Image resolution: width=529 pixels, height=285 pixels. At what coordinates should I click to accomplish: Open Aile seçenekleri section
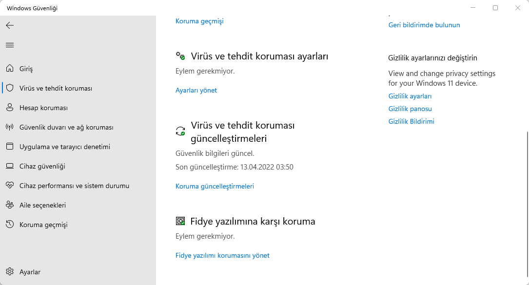click(43, 205)
